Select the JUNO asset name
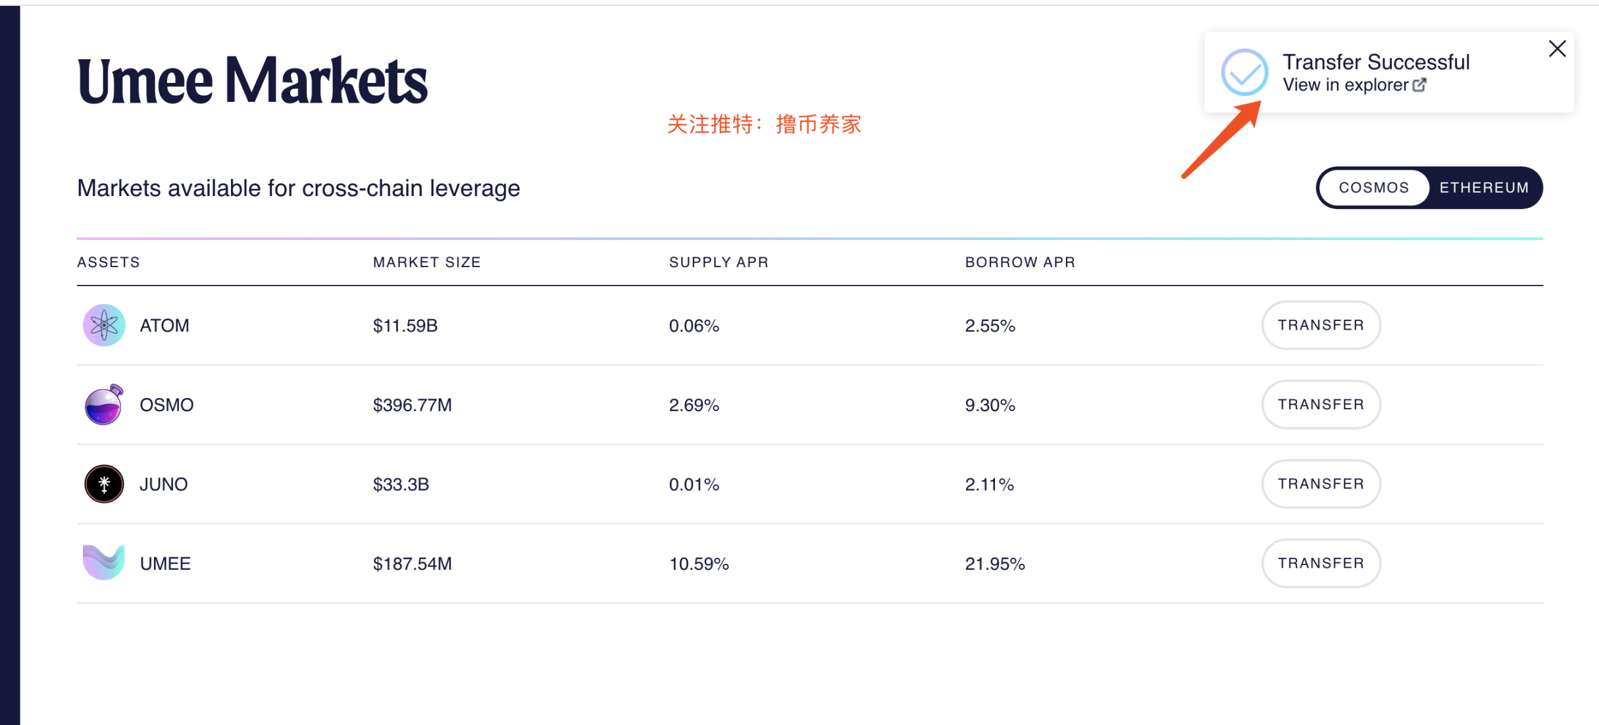 click(164, 485)
